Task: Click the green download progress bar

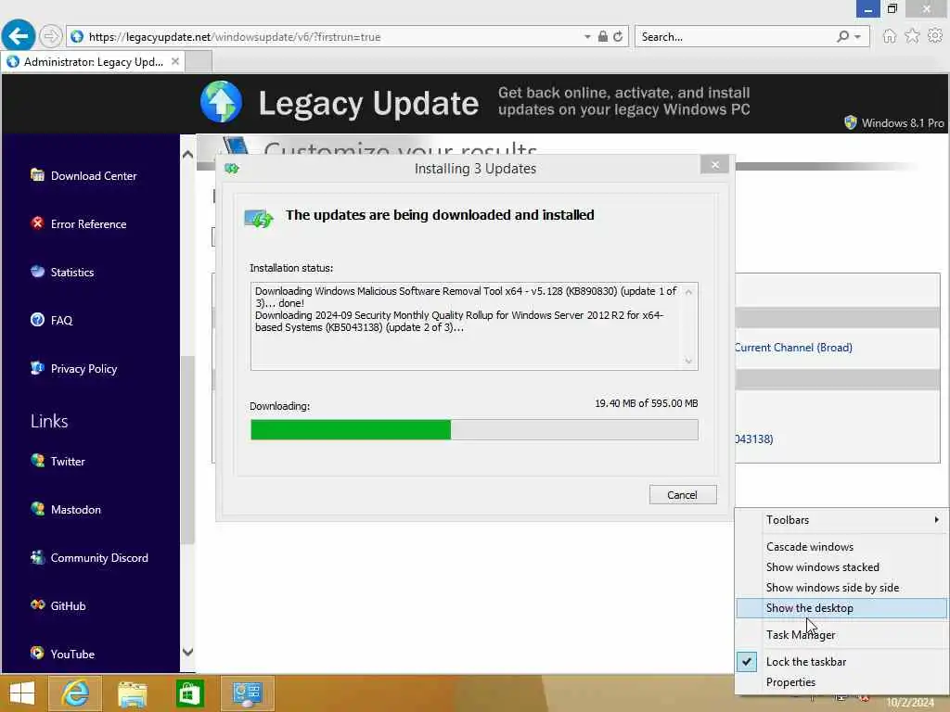Action: coord(351,430)
